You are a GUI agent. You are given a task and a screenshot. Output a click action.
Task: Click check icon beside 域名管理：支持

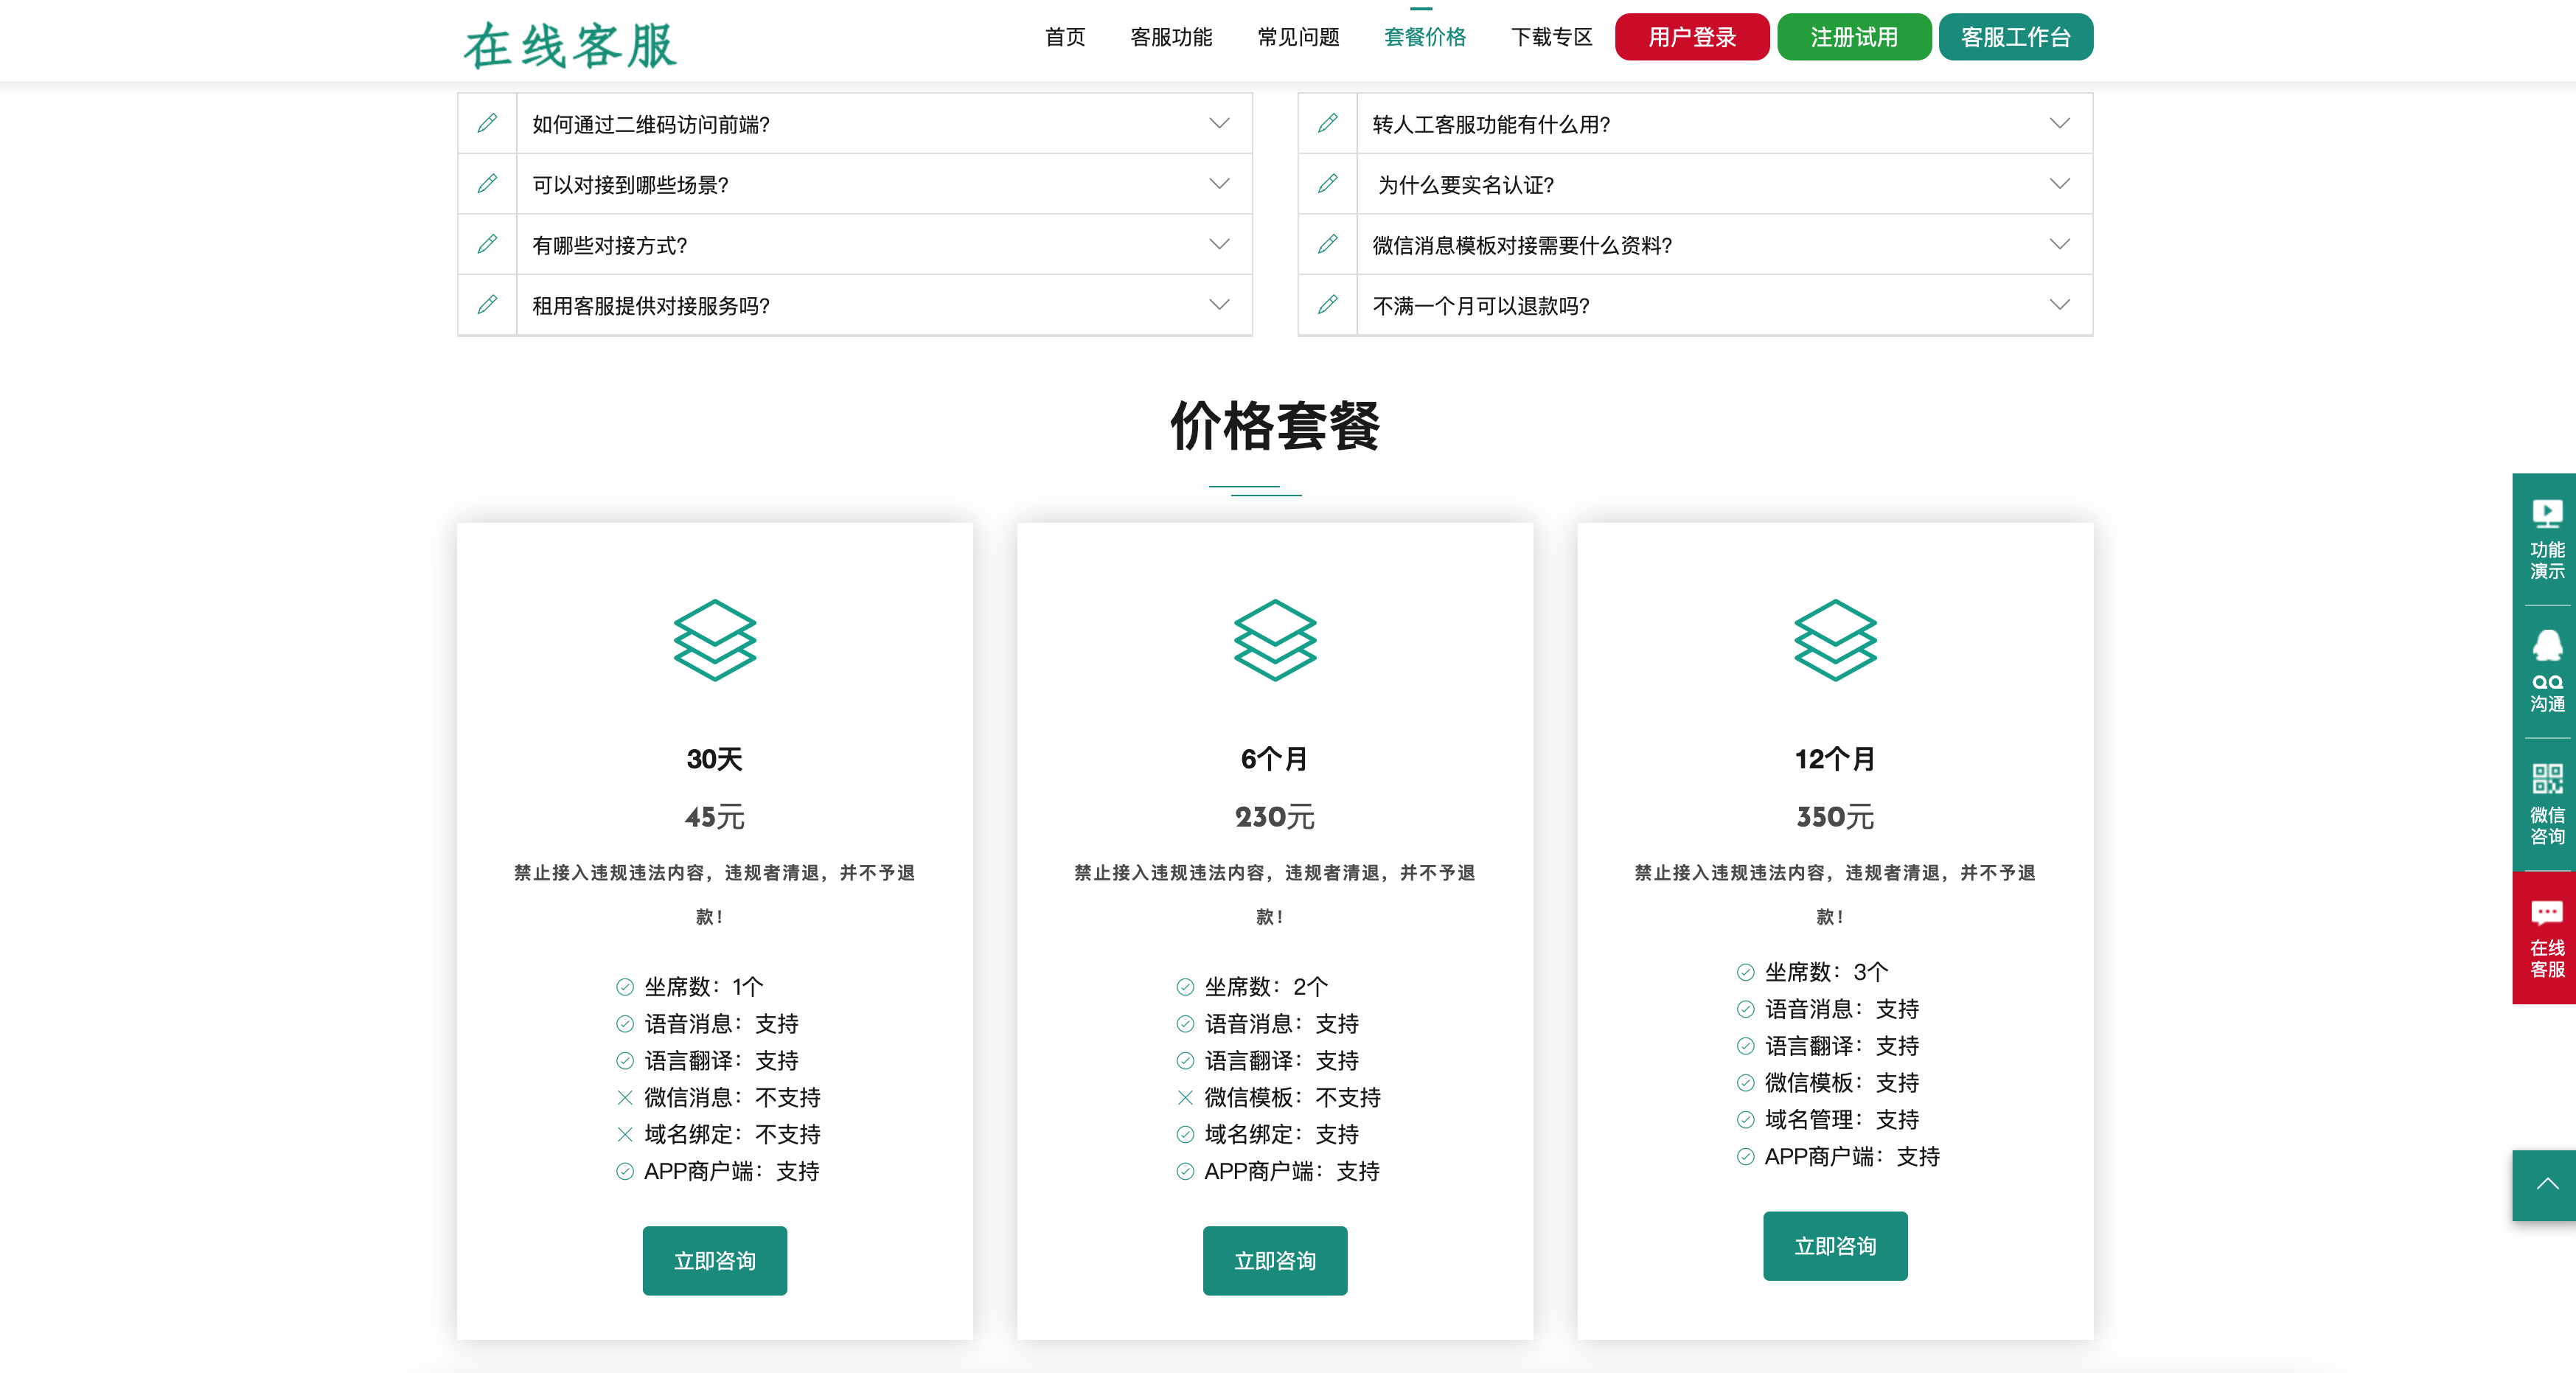click(1745, 1120)
